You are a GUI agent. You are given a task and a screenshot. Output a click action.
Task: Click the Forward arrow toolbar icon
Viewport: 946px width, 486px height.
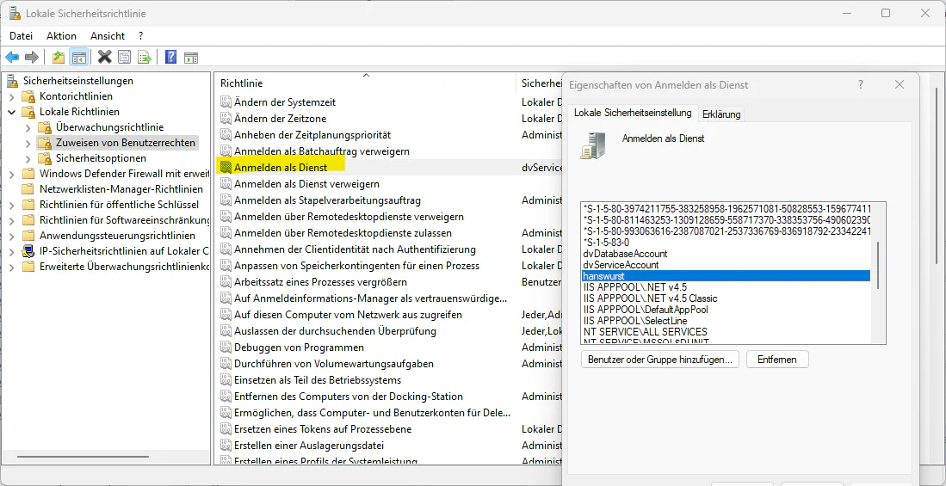(32, 58)
